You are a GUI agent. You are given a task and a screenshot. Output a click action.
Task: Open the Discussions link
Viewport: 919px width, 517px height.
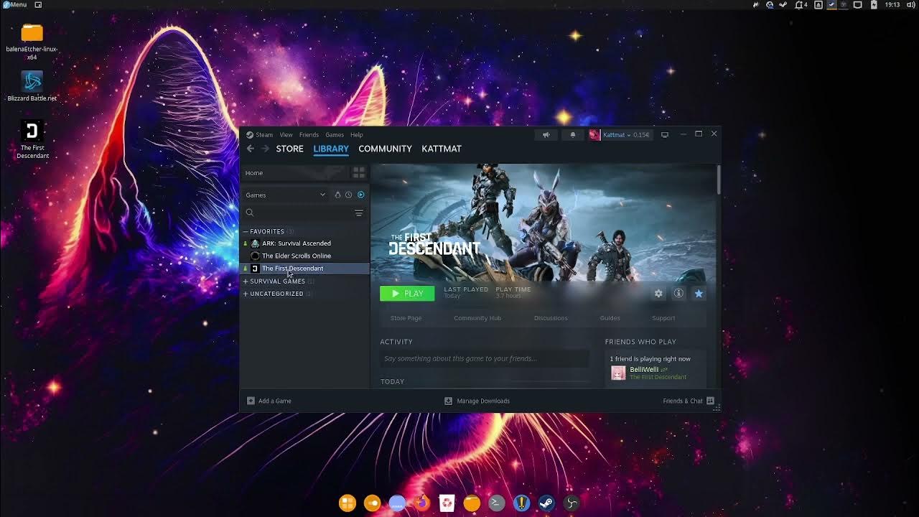click(x=551, y=318)
